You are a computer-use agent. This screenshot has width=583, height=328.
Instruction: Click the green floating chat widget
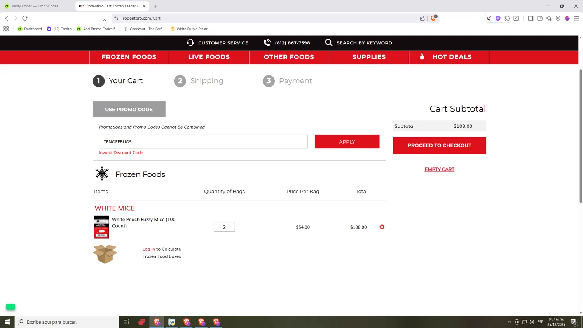[x=10, y=307]
